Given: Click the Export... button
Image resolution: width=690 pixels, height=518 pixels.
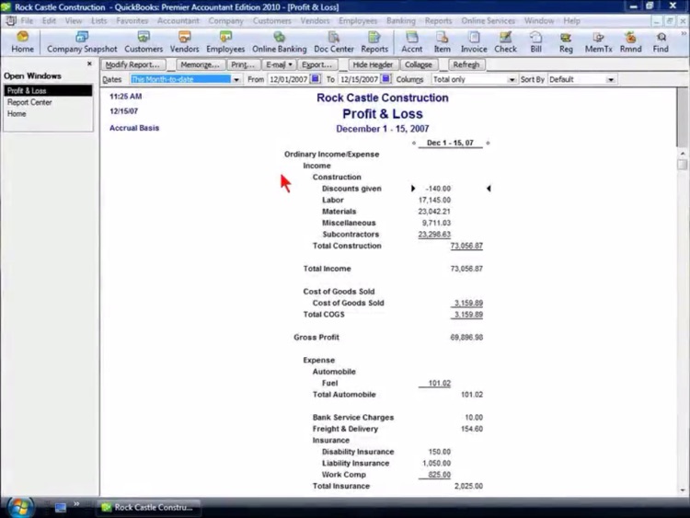Looking at the screenshot, I should pos(316,64).
